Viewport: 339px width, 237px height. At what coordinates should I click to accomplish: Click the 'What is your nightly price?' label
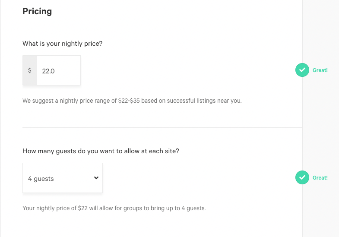pos(63,44)
